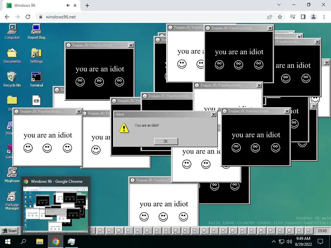Bookmark this page with star icon
331x248 pixels.
(x=280, y=17)
